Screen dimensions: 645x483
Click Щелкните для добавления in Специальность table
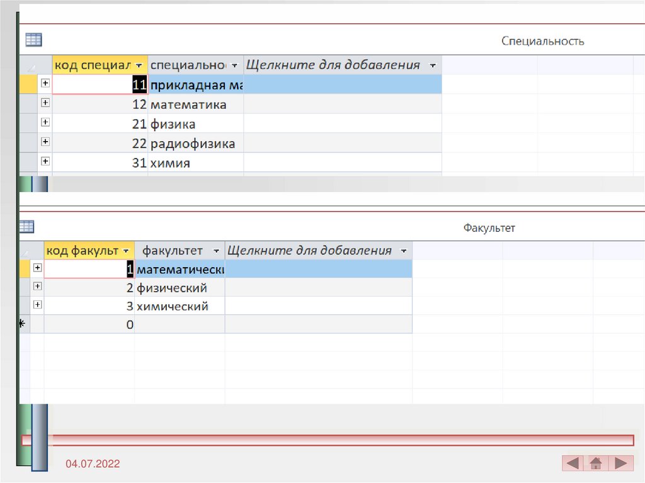point(333,65)
